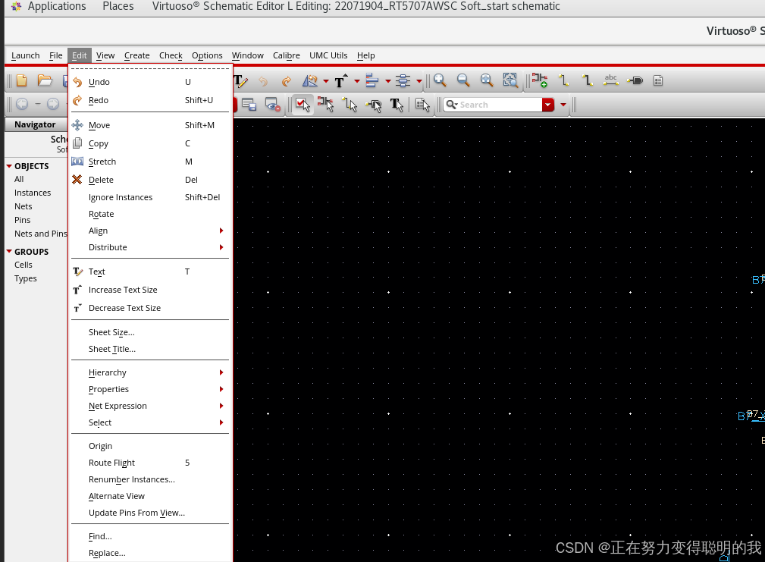Screen dimensions: 765x562
Task: Click the save workspace window icon
Action: click(x=249, y=105)
